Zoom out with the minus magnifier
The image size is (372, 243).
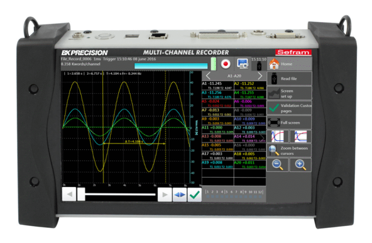click(x=278, y=165)
